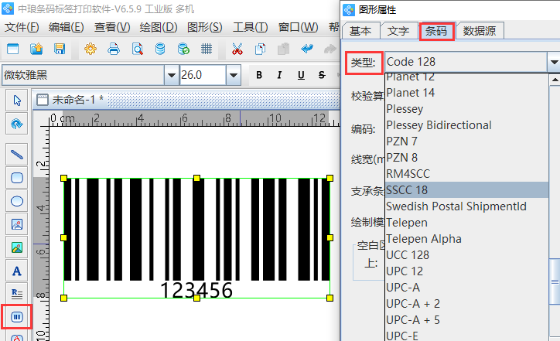Switch to the 条码 tab
This screenshot has height=341, width=560.
pos(436,31)
